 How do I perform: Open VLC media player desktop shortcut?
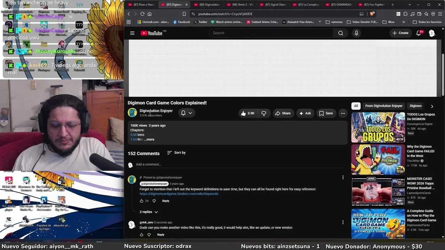tap(9, 204)
